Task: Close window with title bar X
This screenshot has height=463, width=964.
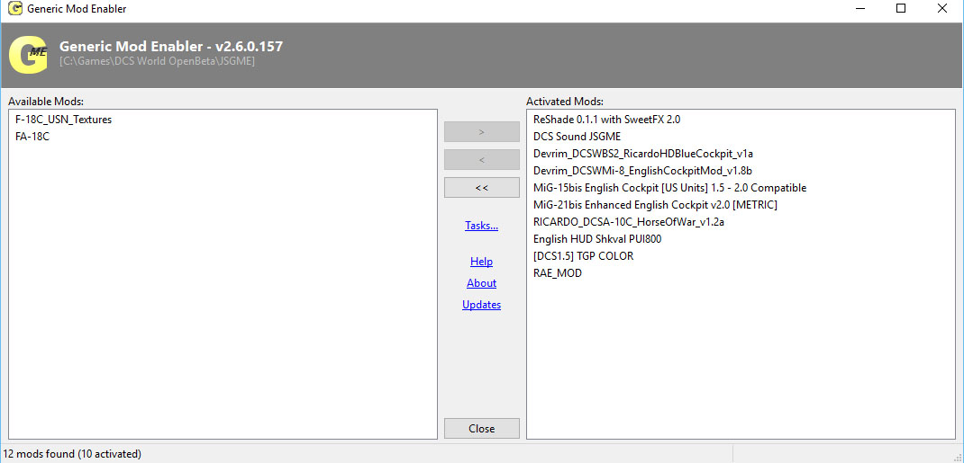Action: click(x=941, y=9)
